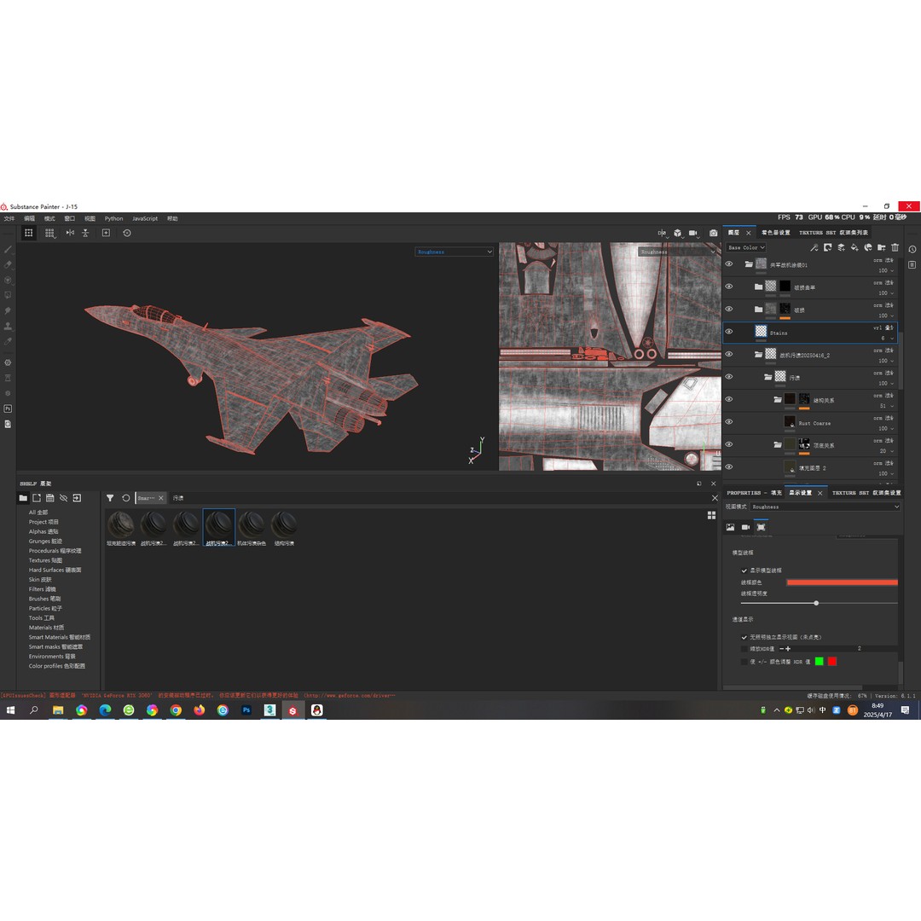
Task: Uncheck the show mesh wireframe checkbox
Action: point(744,571)
